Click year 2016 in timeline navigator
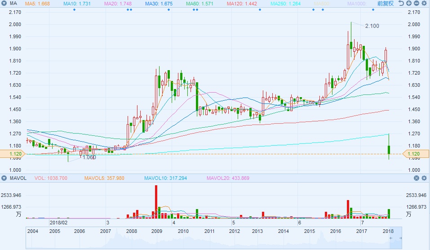The width and height of the screenshot is (430, 250). point(335,231)
